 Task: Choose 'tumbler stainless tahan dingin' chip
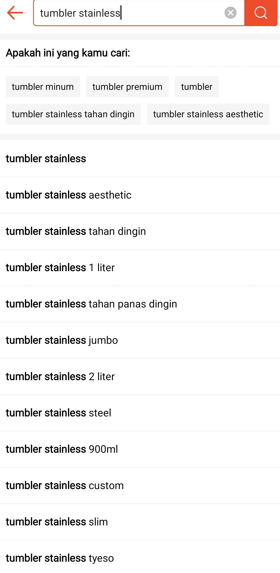(73, 114)
